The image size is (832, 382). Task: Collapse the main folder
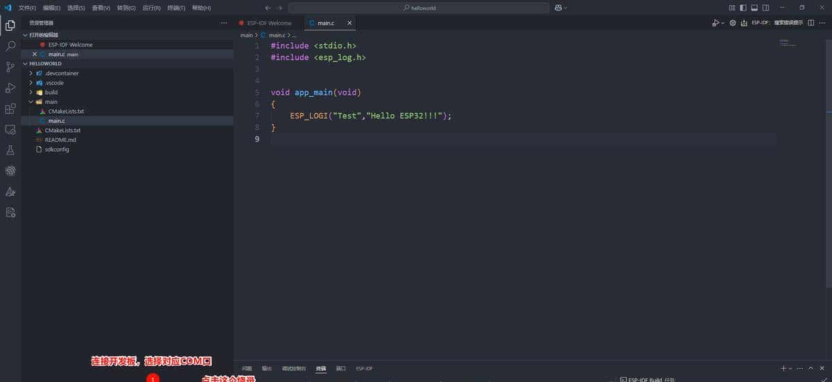(x=127, y=102)
